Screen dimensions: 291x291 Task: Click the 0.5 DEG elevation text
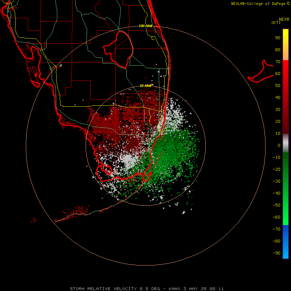(x=150, y=289)
